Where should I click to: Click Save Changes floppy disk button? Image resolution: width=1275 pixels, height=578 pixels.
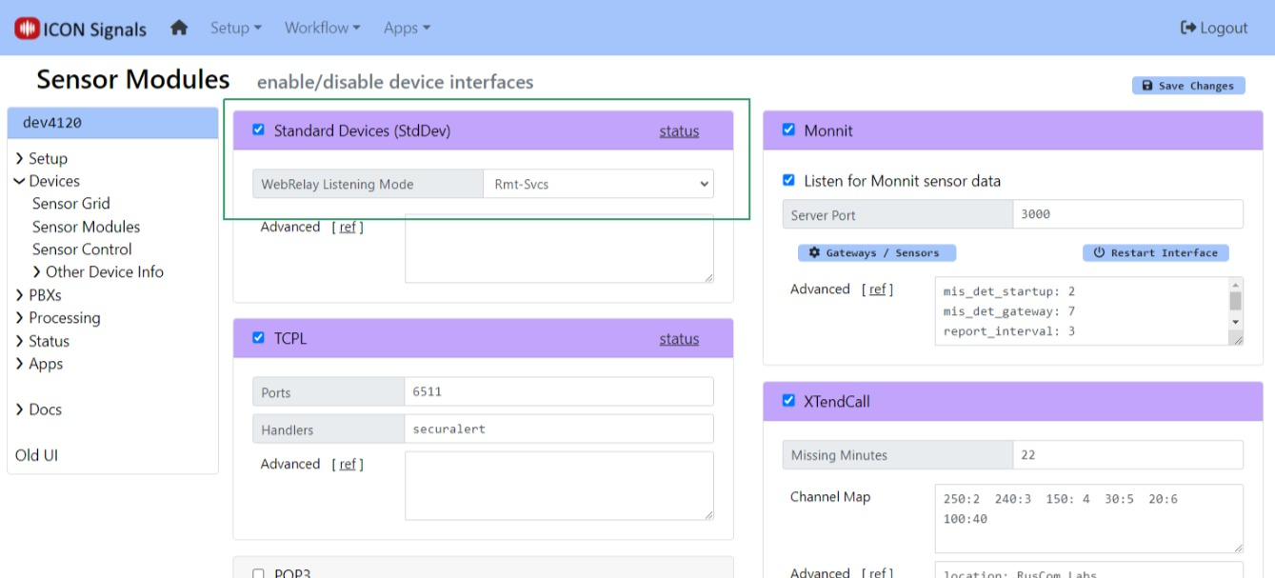coord(1188,86)
